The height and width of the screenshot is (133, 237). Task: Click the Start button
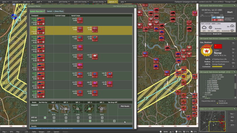230,12
